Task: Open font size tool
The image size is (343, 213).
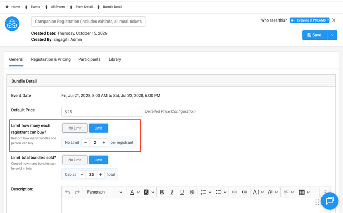Action: coord(256,192)
